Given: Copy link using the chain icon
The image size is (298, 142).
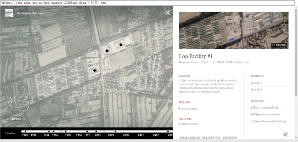Looking at the screenshot, I should [x=285, y=135].
